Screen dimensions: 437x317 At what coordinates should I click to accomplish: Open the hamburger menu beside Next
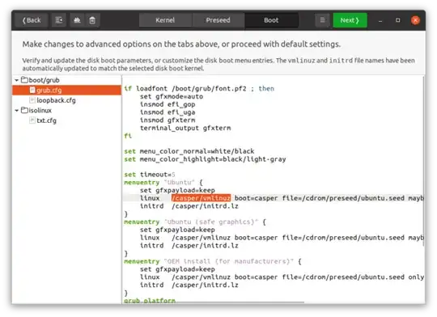322,20
